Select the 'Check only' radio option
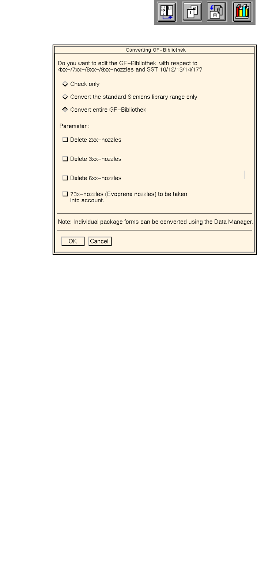The width and height of the screenshot is (257, 579). pyautogui.click(x=65, y=84)
